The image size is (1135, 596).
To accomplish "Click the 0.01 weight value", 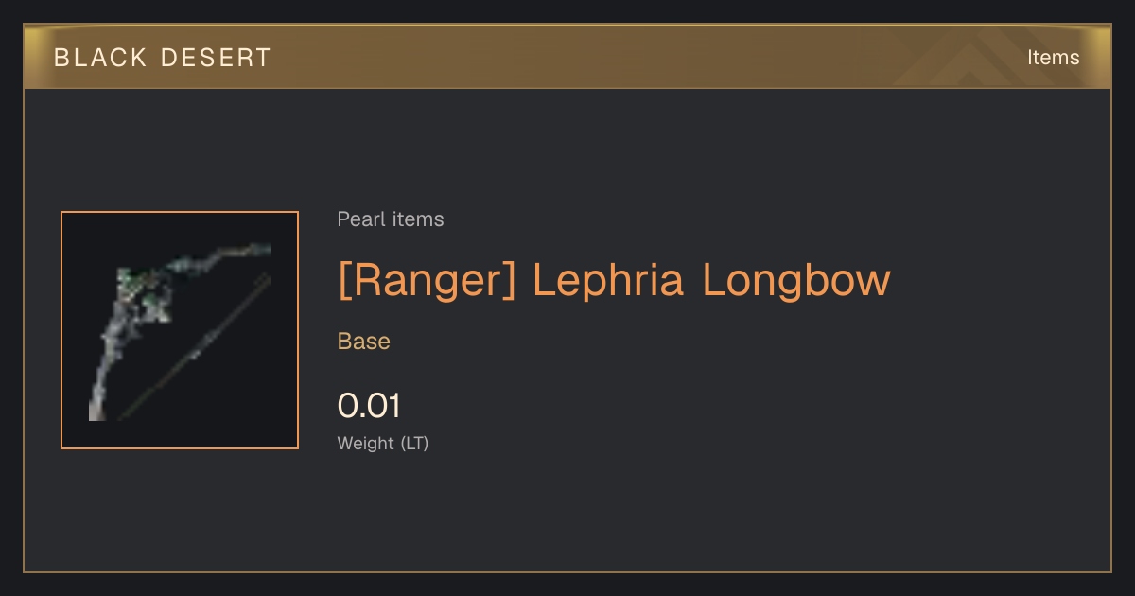I will [x=369, y=406].
